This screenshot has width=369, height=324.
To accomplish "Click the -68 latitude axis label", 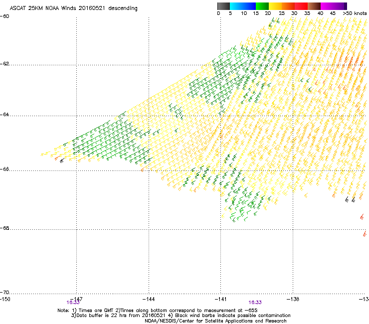I will point(4,228).
